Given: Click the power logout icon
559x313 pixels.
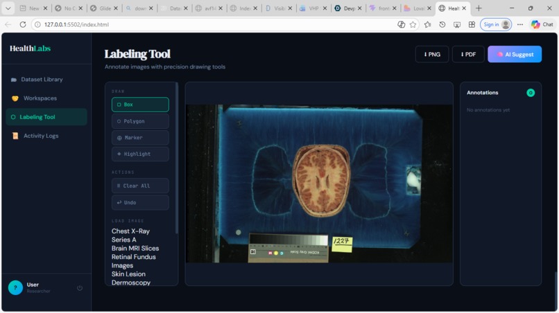Looking at the screenshot, I should pos(80,287).
